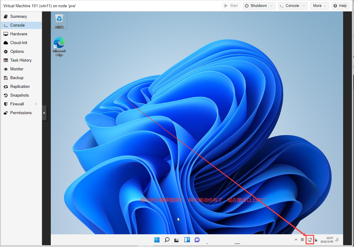
Task: Click the noVNC side panel handle
Action: [44, 113]
